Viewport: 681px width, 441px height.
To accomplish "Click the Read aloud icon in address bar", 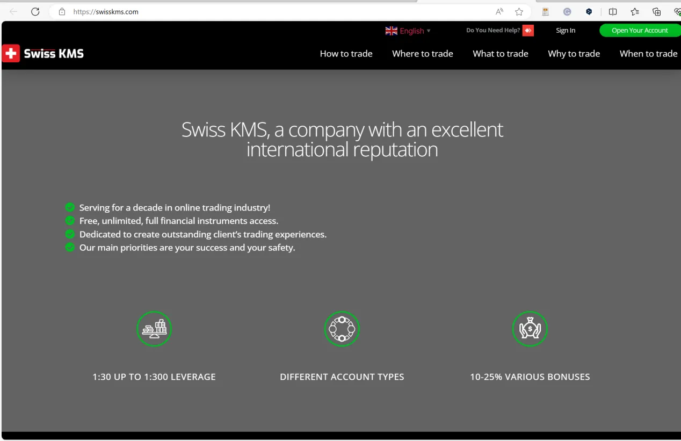I will (x=499, y=12).
